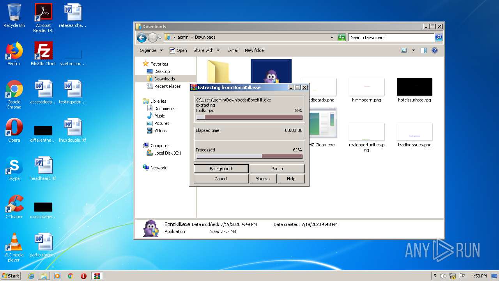Viewport: 499px width, 281px height.
Task: Open the Organize dropdown menu
Action: (151, 50)
